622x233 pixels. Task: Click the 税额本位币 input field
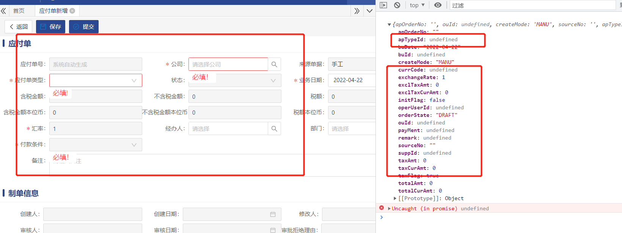352,112
